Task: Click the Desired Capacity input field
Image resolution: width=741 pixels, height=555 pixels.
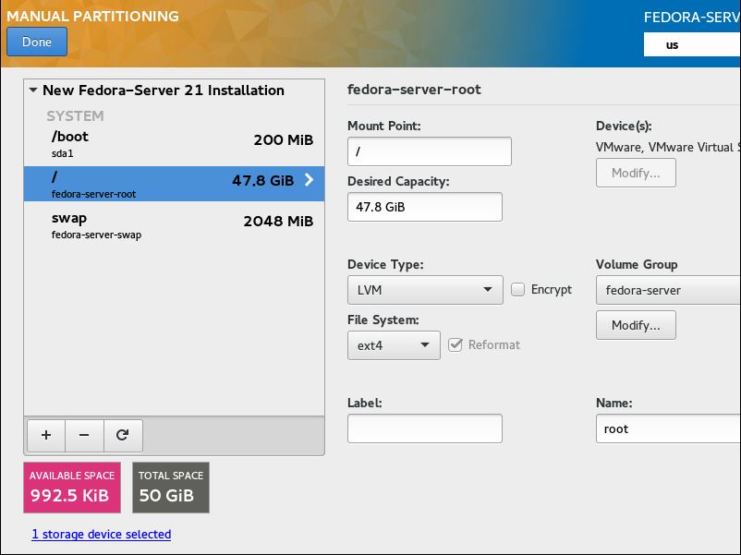Action: pos(425,207)
